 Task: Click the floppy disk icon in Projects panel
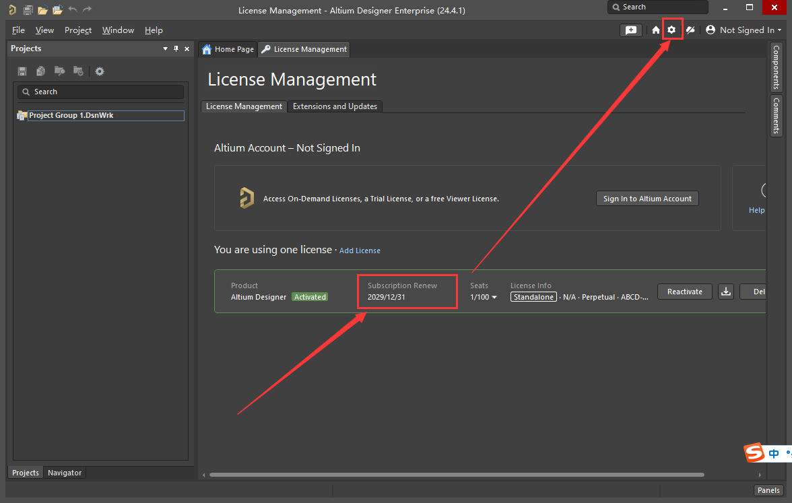22,71
